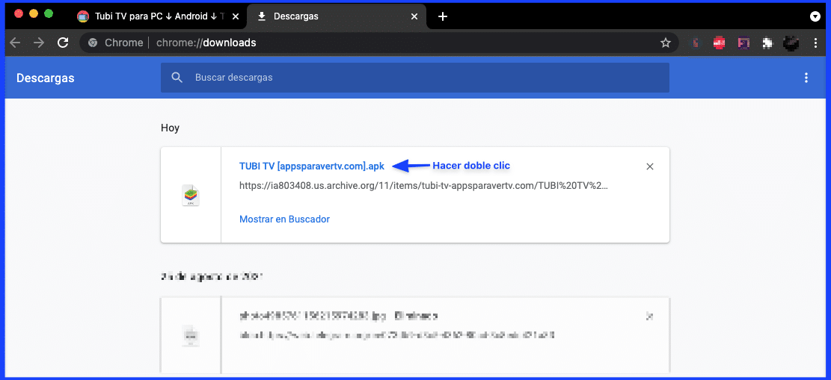Remove the blurred jpg download entry
The image size is (831, 380).
coord(650,317)
